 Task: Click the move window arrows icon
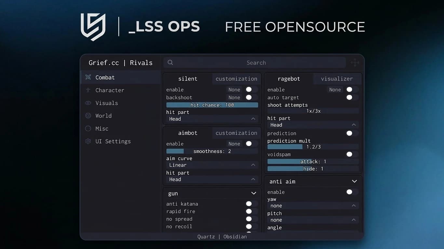pos(355,63)
